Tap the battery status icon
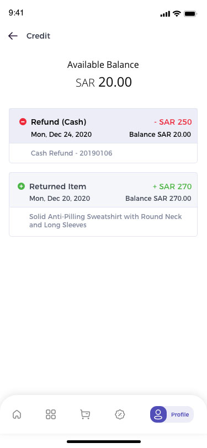 click(190, 14)
